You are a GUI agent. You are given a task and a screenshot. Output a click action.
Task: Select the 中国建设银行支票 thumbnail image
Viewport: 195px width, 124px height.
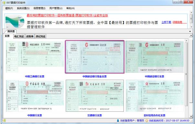point(155,57)
